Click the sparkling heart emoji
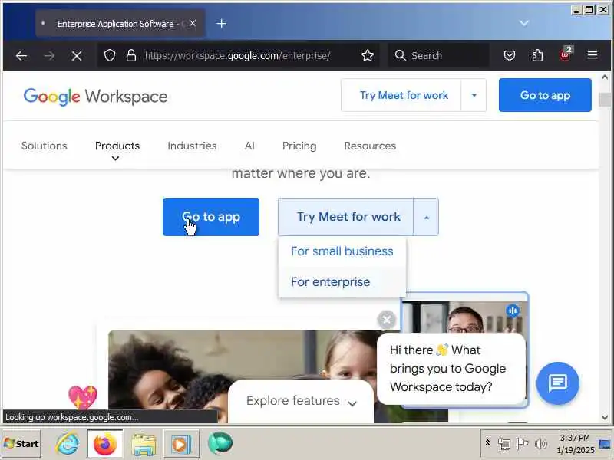Screen dimensions: 614x460 (x=83, y=397)
